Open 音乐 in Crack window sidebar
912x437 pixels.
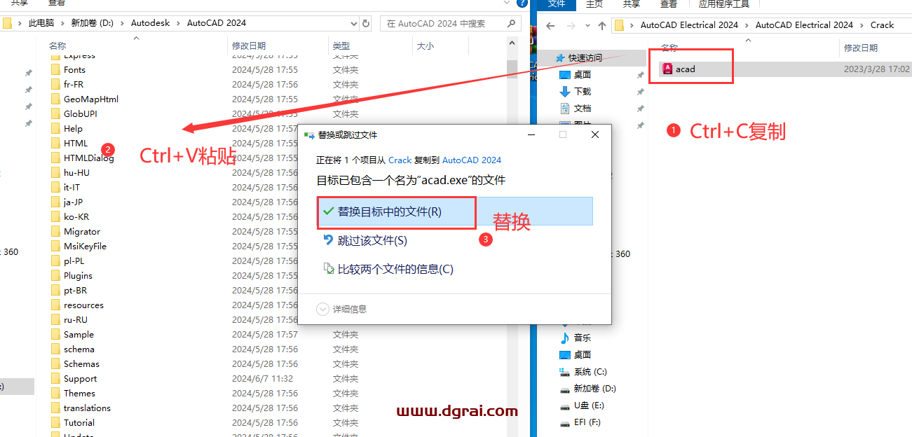[x=575, y=338]
